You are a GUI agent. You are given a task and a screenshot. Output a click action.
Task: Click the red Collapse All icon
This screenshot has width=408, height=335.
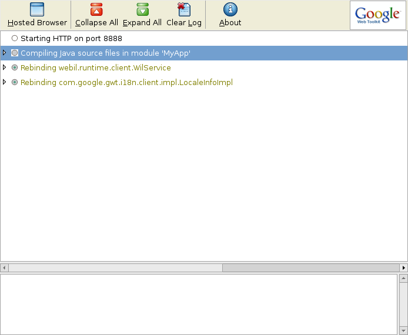click(x=96, y=9)
